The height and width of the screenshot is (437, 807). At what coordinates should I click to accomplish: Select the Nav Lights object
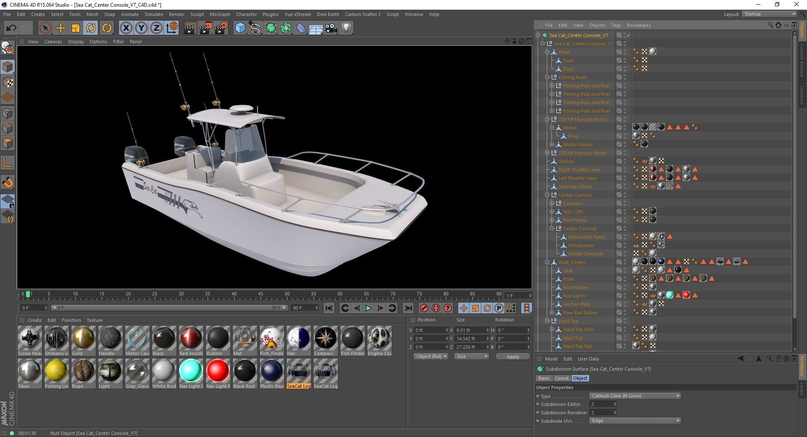click(x=574, y=296)
